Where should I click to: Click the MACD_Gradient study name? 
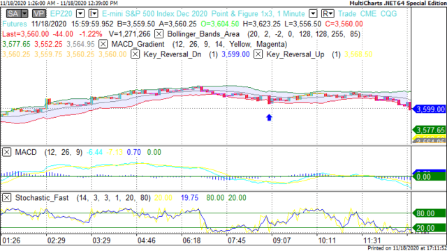[x=138, y=45]
